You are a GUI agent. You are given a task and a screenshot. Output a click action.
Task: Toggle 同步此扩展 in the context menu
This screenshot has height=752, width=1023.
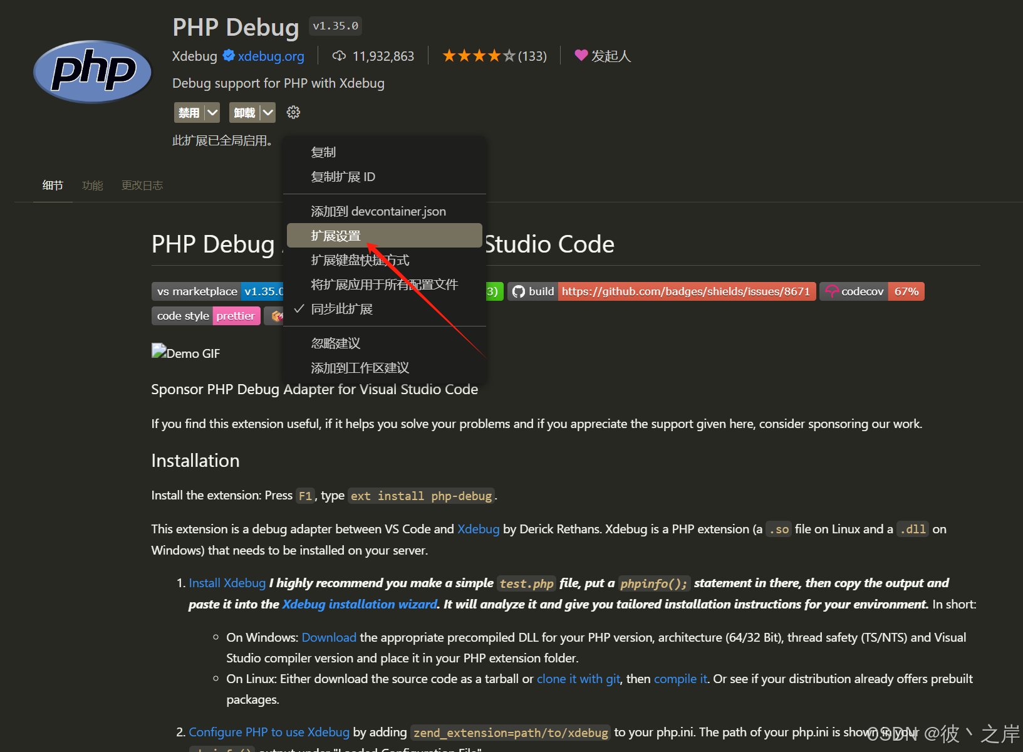coord(341,308)
